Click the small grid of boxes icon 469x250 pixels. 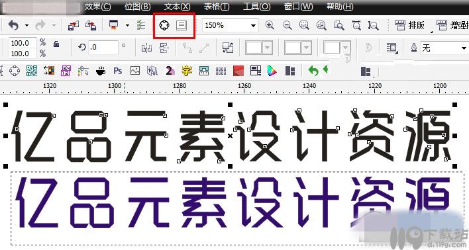pyautogui.click(x=221, y=71)
